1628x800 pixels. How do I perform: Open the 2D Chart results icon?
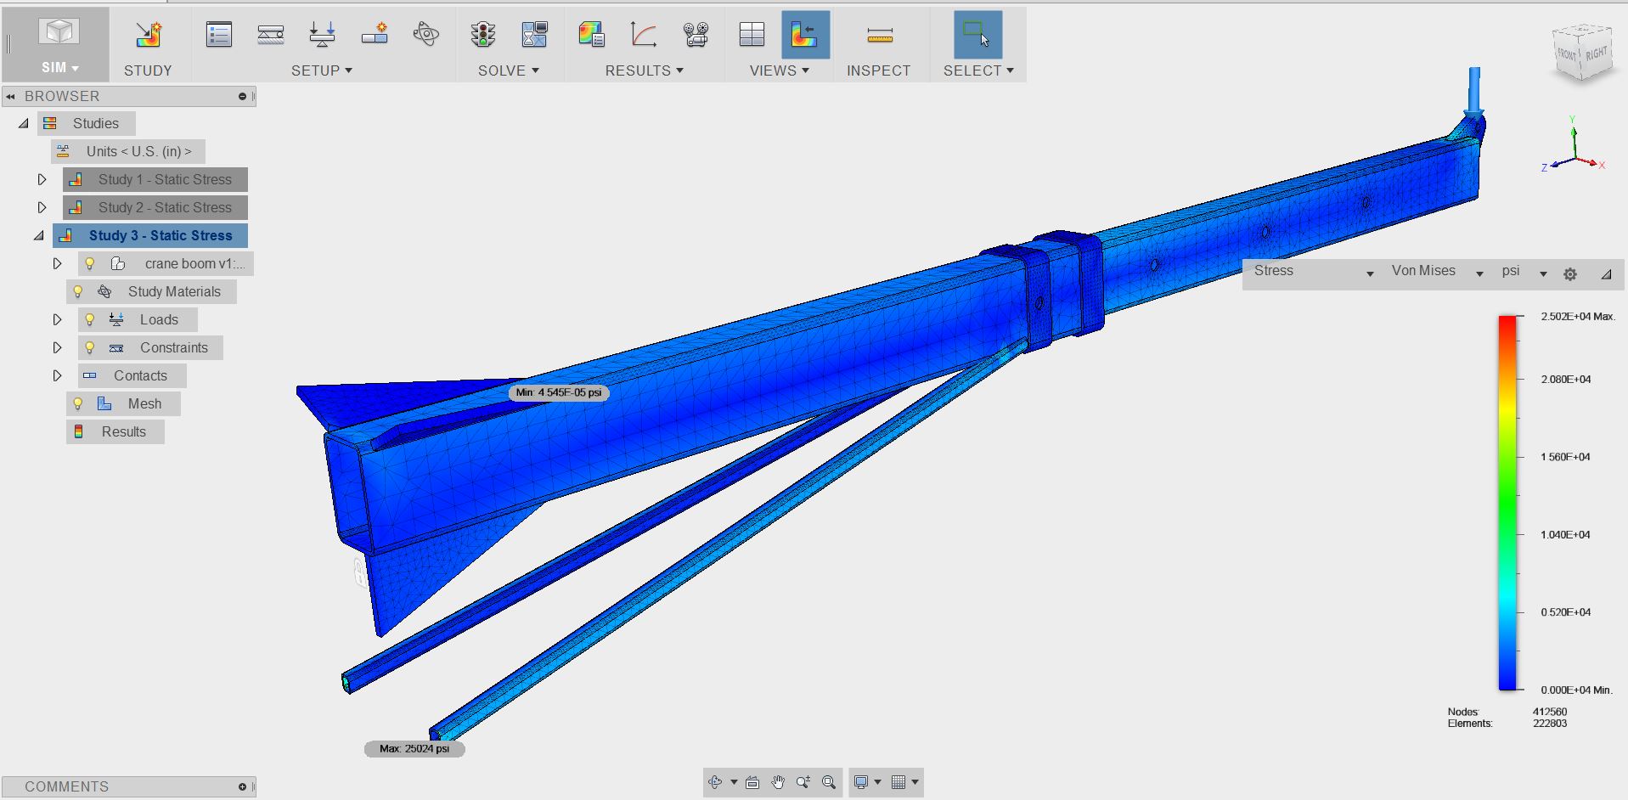[644, 35]
